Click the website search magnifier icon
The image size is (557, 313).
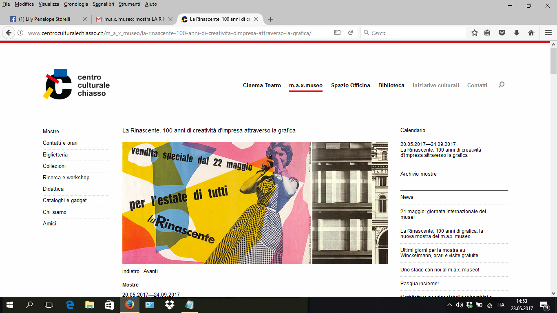coord(502,85)
